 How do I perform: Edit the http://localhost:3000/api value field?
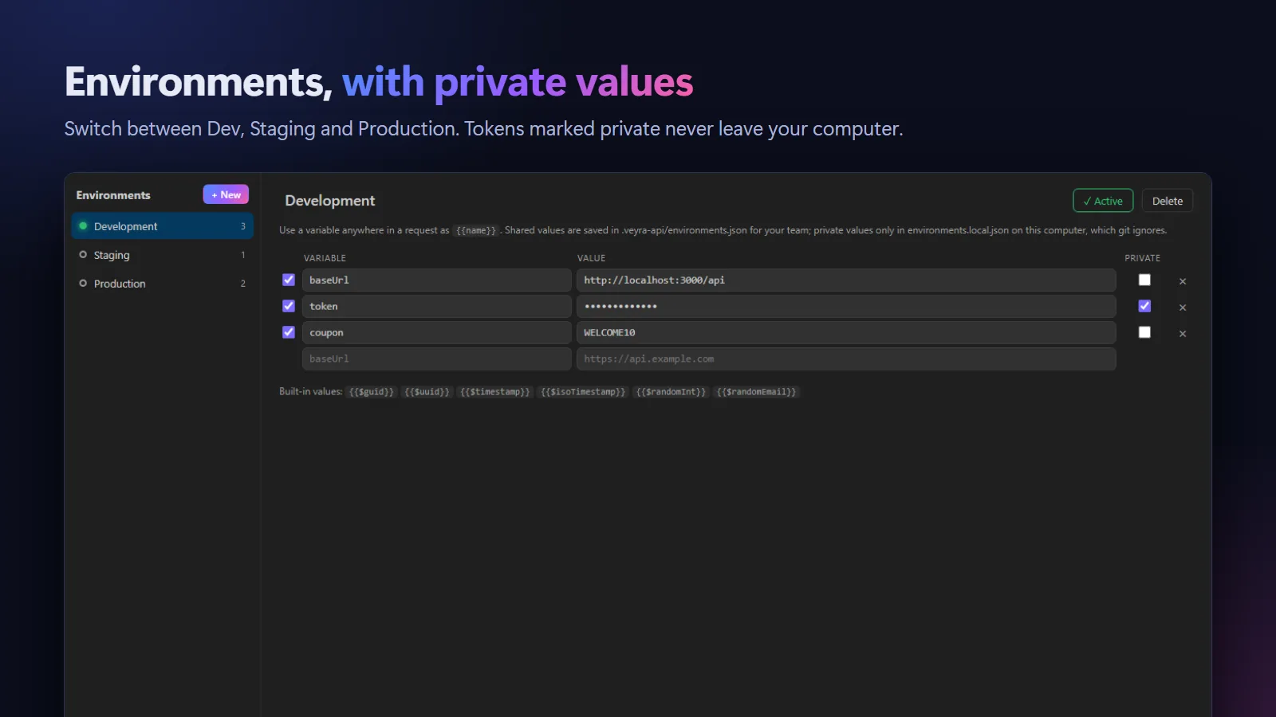click(x=846, y=280)
